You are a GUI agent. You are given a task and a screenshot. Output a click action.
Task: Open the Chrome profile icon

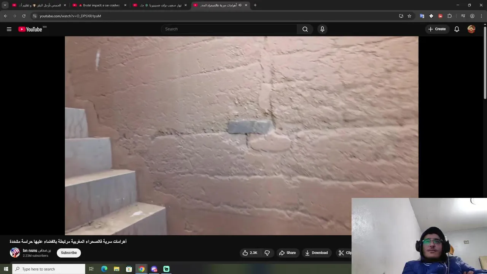tap(472, 16)
